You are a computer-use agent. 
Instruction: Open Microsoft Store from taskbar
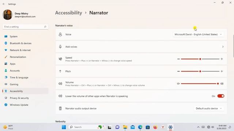[x=148, y=127]
